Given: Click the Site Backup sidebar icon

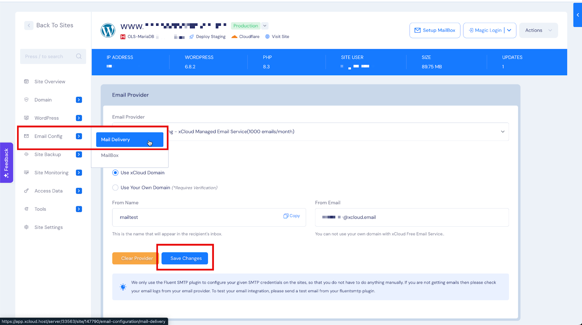Looking at the screenshot, I should pos(26,154).
